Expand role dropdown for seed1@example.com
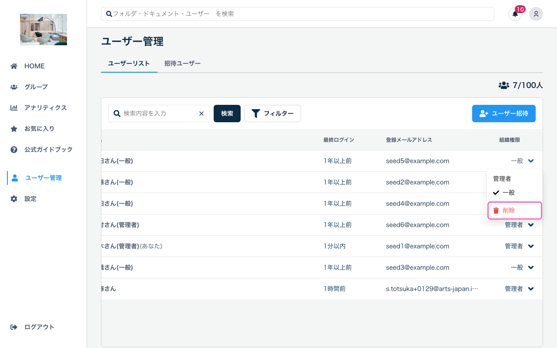Image resolution: width=557 pixels, height=348 pixels. [x=531, y=246]
